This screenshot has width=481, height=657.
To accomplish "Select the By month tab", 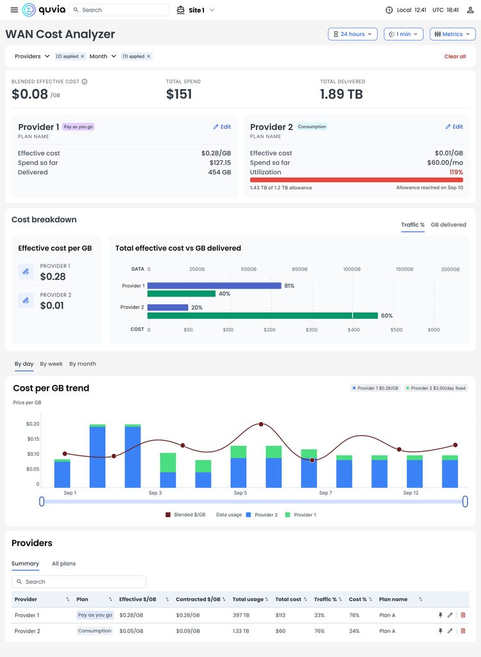I will 83,364.
